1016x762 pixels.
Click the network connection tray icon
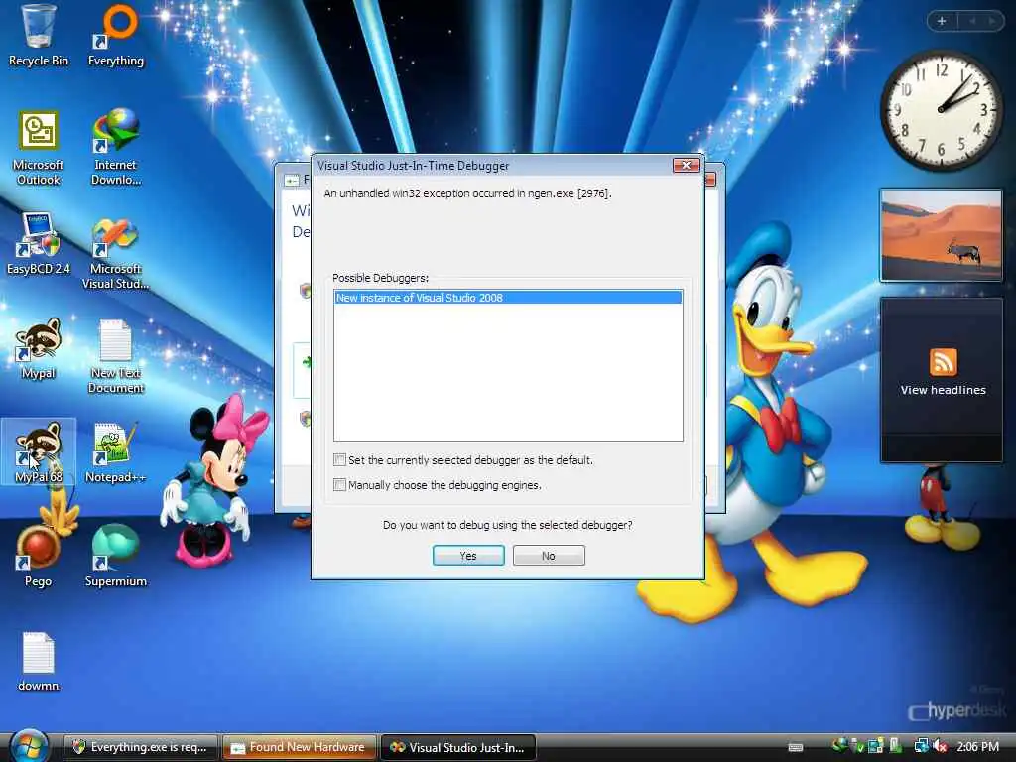click(x=922, y=747)
